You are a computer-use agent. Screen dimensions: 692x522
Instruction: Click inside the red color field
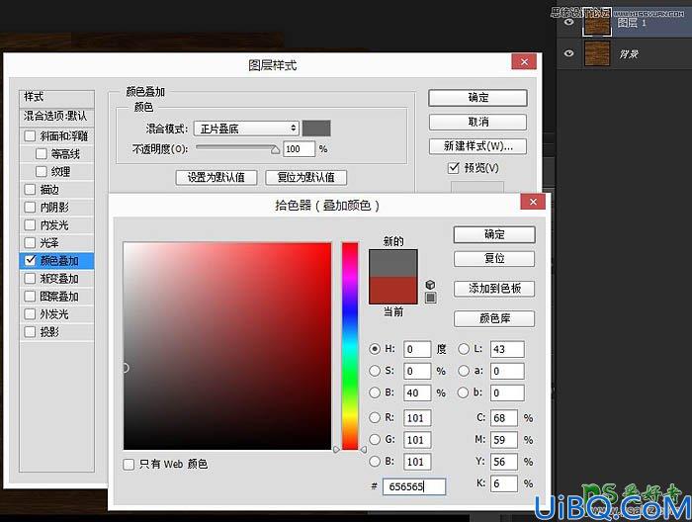coord(227,346)
